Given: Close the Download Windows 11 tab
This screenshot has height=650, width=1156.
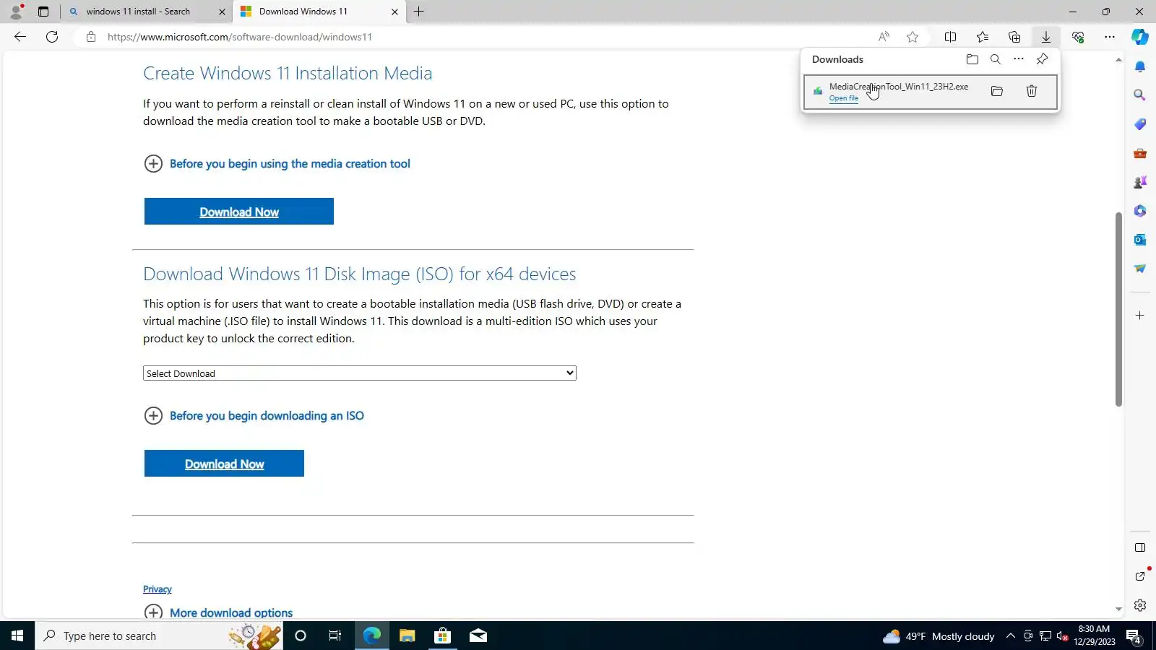Looking at the screenshot, I should (394, 12).
